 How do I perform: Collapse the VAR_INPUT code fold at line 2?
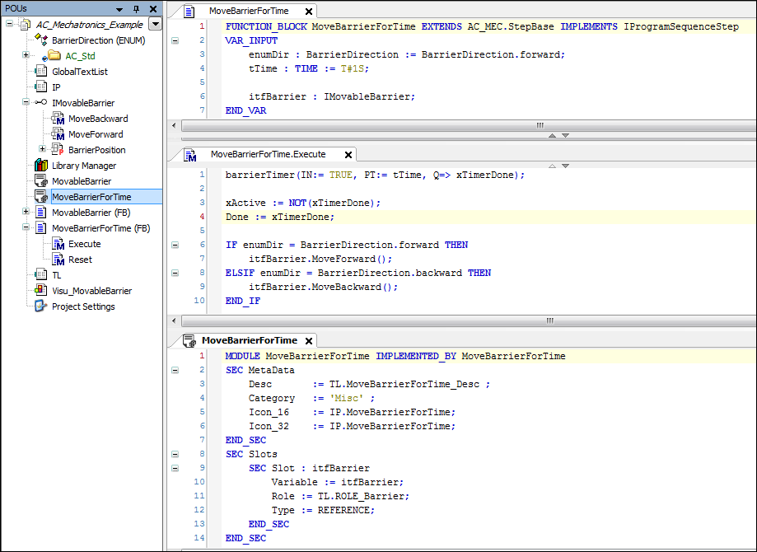click(x=173, y=40)
